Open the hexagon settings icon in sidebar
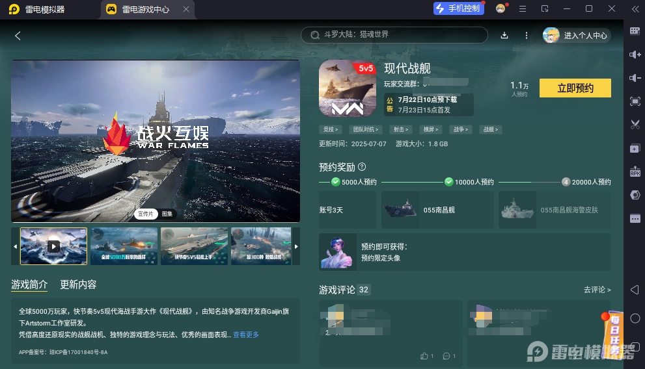The width and height of the screenshot is (645, 369). click(x=635, y=195)
